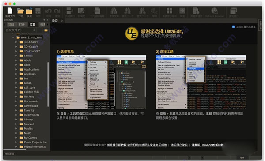Click the Refresh Browser globe icon
The width and height of the screenshot is (265, 161).
215,11
